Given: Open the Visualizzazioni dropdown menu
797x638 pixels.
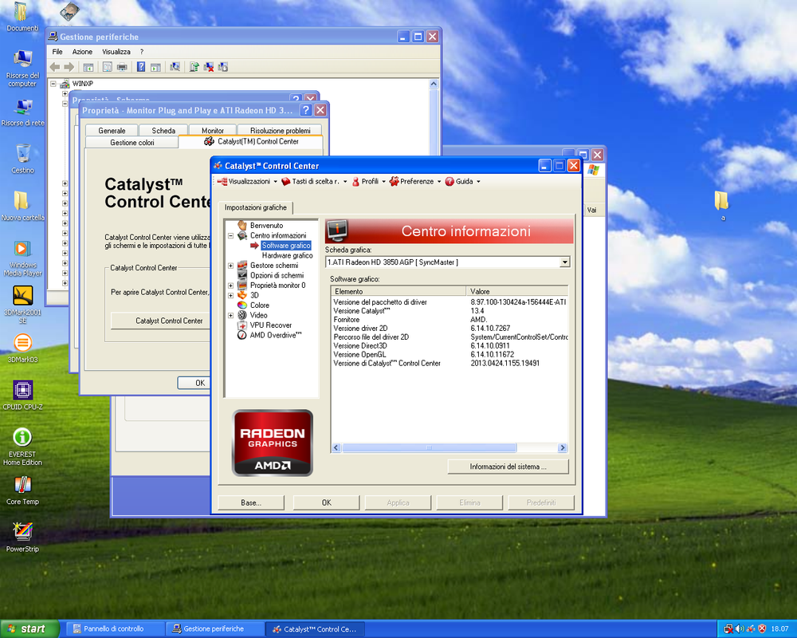Looking at the screenshot, I should pyautogui.click(x=247, y=181).
